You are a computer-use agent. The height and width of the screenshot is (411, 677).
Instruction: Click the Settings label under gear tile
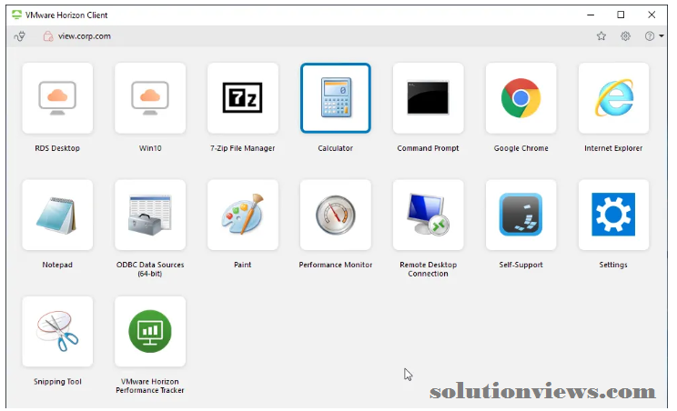click(x=613, y=265)
